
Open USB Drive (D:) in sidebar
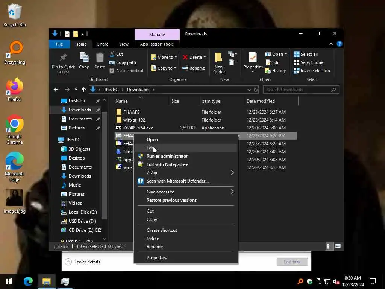[82, 221]
